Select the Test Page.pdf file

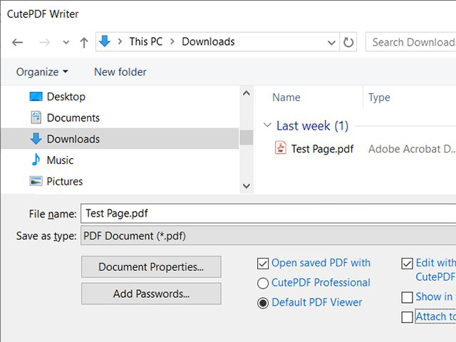(x=322, y=149)
